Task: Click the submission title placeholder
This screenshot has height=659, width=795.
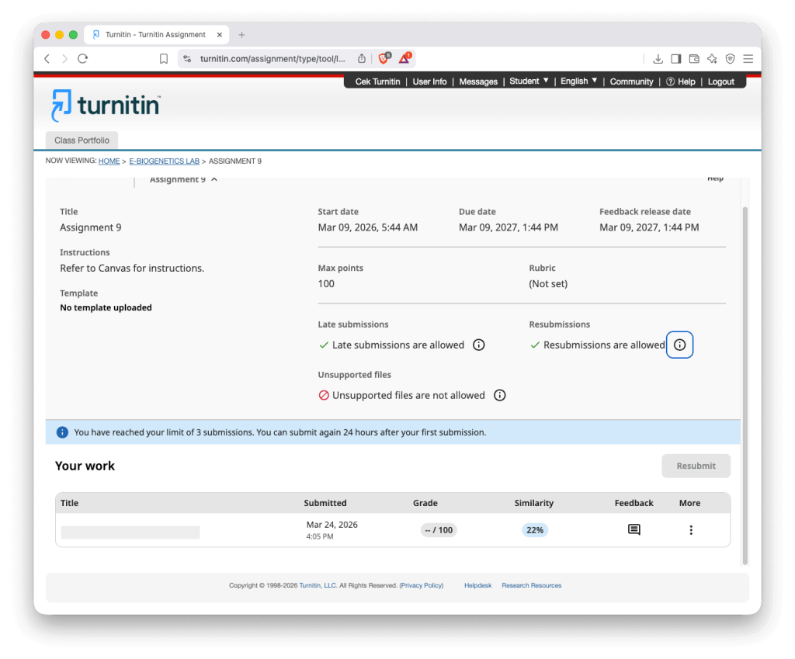Action: [130, 532]
